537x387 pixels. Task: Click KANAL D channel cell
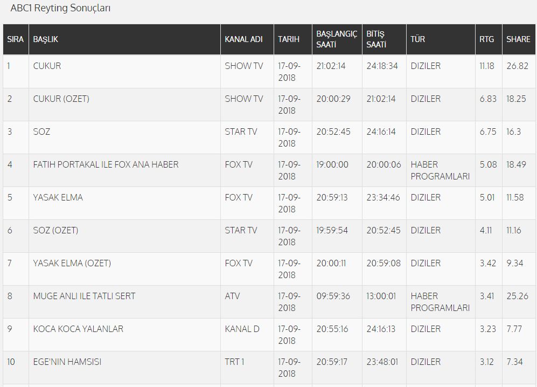(x=242, y=329)
